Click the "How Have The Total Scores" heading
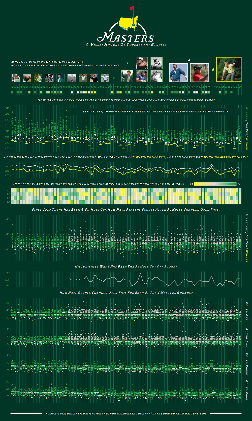Viewport: 252px width, 421px height. point(126,100)
